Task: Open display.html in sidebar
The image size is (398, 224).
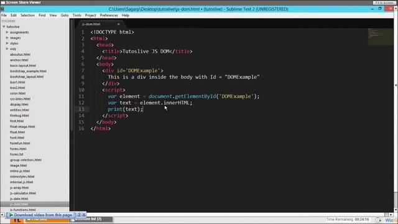Action: (19, 105)
